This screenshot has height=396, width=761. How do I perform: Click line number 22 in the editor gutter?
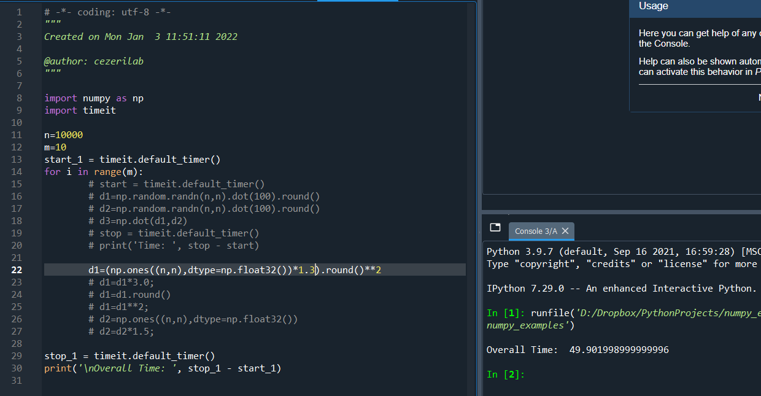(x=16, y=270)
